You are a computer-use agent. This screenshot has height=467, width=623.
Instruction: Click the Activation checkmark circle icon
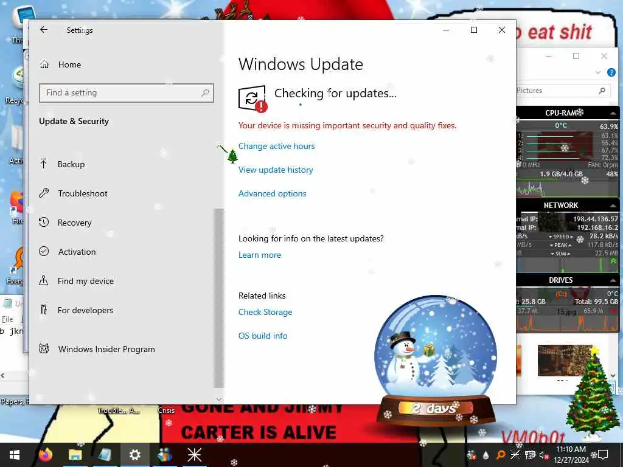44,251
